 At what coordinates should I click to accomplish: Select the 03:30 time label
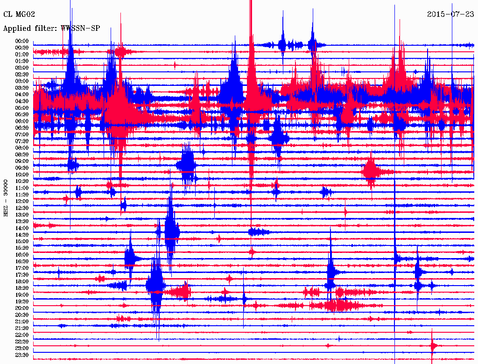(x=22, y=88)
